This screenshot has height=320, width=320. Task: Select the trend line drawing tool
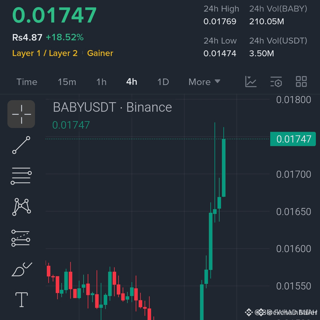[21, 145]
